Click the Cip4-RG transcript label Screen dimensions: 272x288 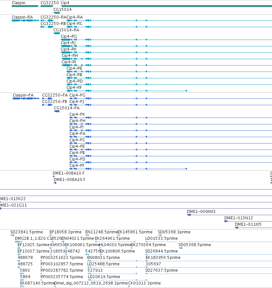[69, 36]
